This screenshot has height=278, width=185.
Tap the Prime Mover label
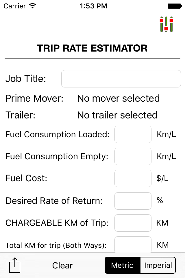[34, 98]
